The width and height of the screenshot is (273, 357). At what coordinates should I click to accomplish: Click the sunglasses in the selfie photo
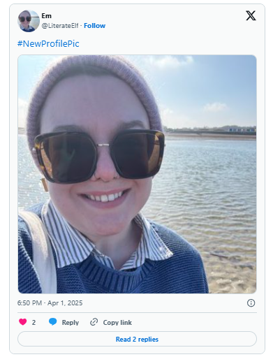point(99,156)
